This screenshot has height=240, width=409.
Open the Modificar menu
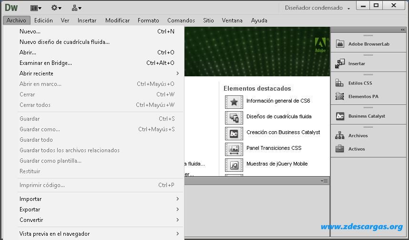click(117, 21)
